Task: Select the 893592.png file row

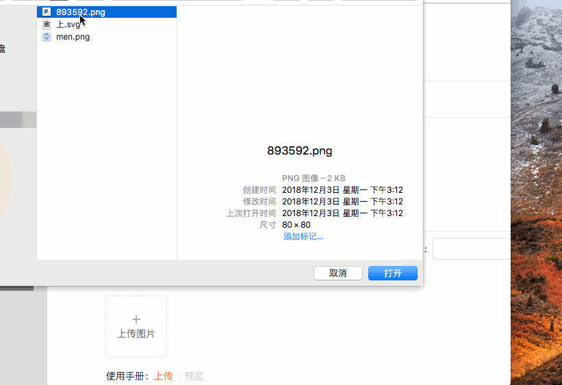Action: (107, 12)
